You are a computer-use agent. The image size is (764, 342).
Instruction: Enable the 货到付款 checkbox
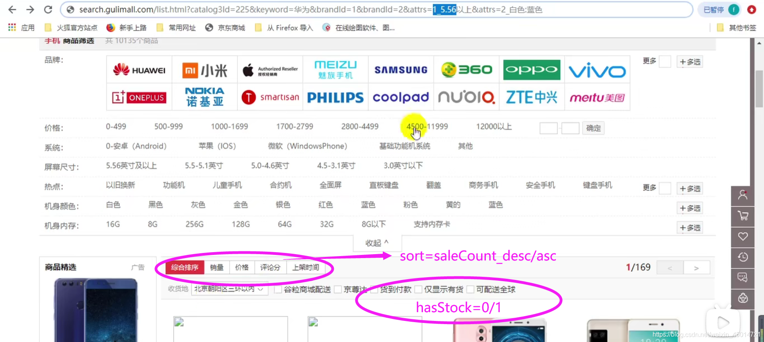374,289
